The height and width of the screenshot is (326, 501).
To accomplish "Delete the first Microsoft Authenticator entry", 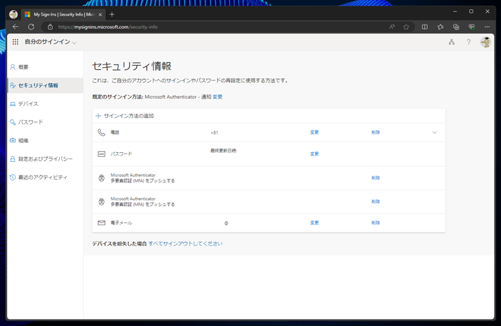I will (376, 178).
